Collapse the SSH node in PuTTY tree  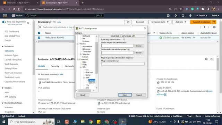click(x=81, y=67)
